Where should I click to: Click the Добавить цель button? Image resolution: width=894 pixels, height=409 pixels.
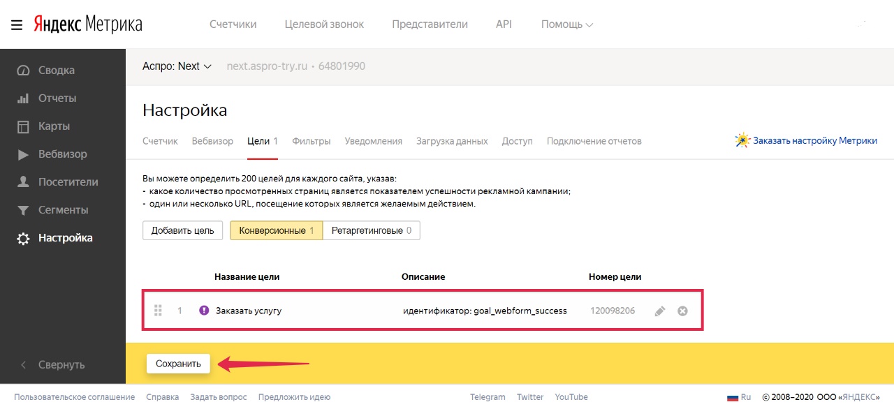[183, 230]
